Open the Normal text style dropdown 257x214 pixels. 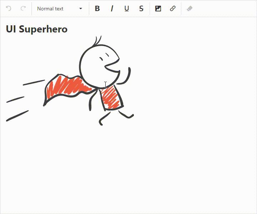[x=60, y=9]
